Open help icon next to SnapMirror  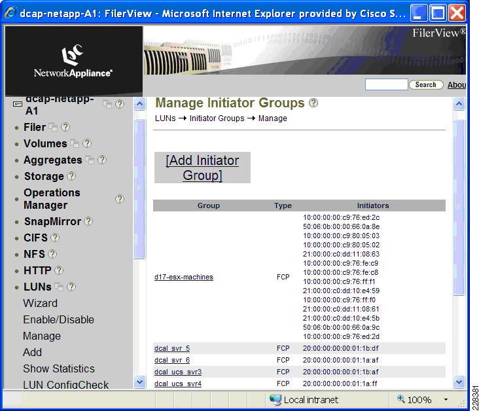[88, 221]
